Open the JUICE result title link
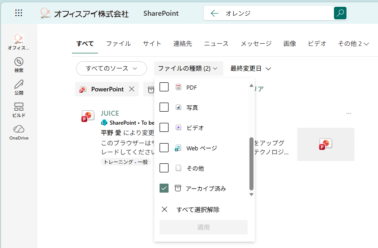The height and width of the screenshot is (248, 378). (110, 113)
